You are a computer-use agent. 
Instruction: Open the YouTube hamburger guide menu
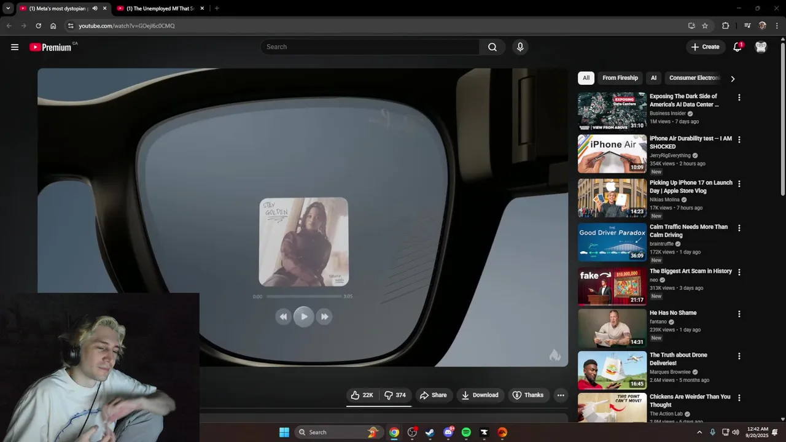point(15,47)
